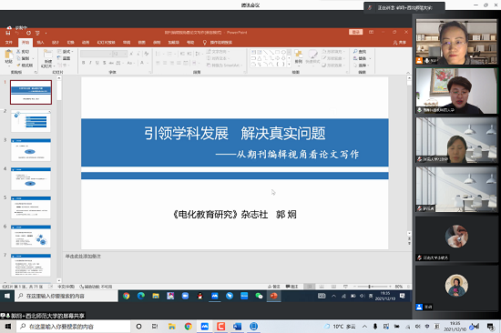501x333 pixels.
Task: Toggle Bold formatting in font group
Action: click(x=84, y=63)
